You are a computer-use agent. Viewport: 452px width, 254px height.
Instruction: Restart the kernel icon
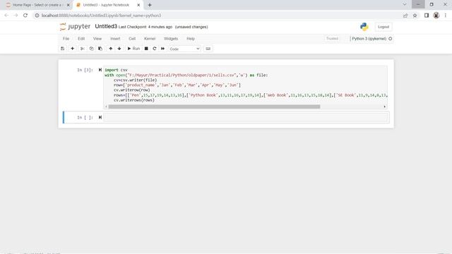(x=155, y=49)
